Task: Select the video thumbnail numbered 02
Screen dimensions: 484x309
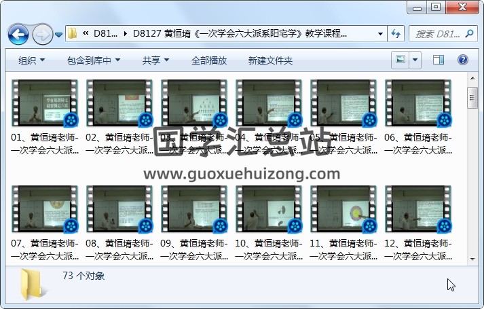Action: (119, 103)
